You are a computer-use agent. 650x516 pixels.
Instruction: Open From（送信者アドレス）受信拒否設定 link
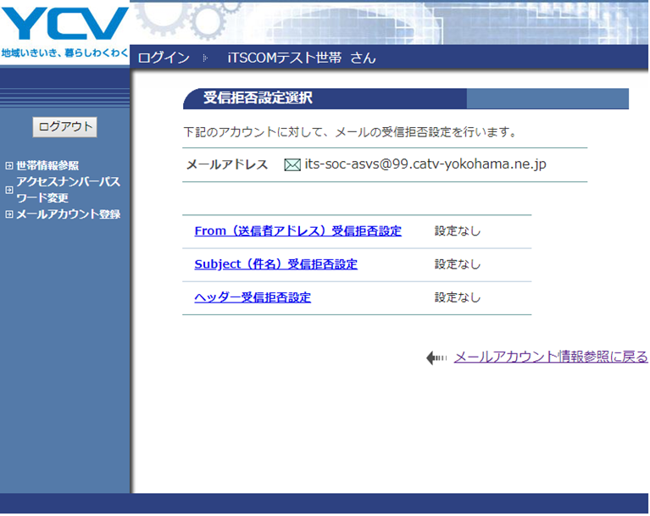(x=298, y=230)
